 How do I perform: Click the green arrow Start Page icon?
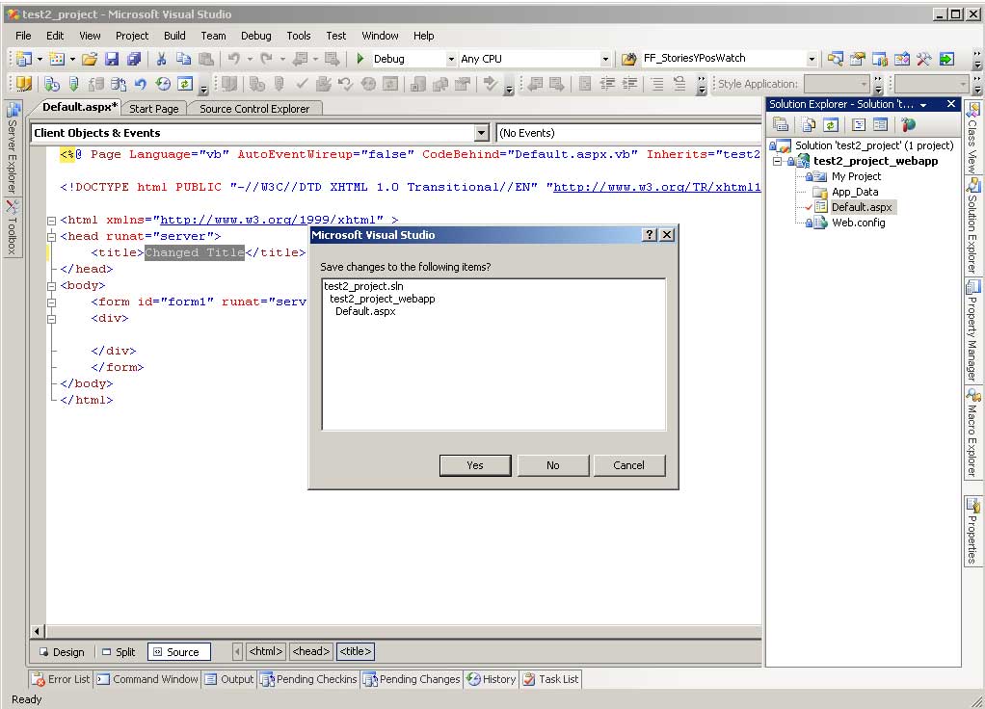click(x=946, y=59)
